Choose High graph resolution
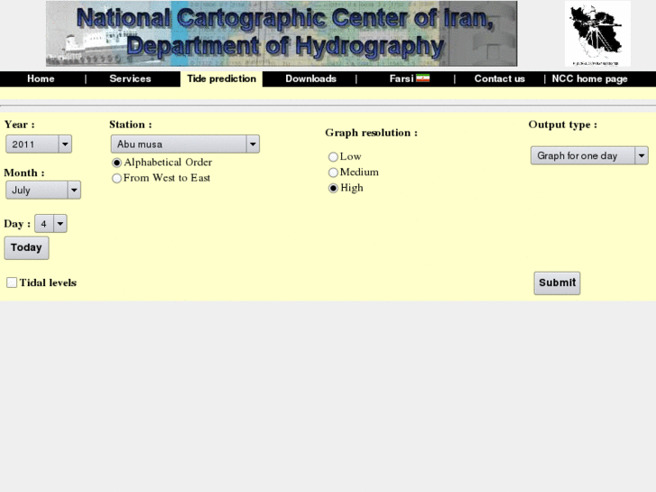 click(x=333, y=189)
